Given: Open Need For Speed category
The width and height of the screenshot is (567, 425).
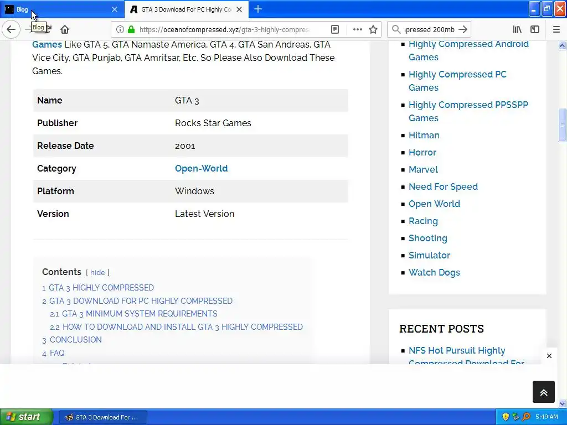Looking at the screenshot, I should pos(443,187).
